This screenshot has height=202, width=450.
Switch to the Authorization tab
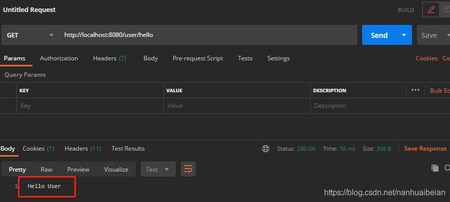(59, 58)
